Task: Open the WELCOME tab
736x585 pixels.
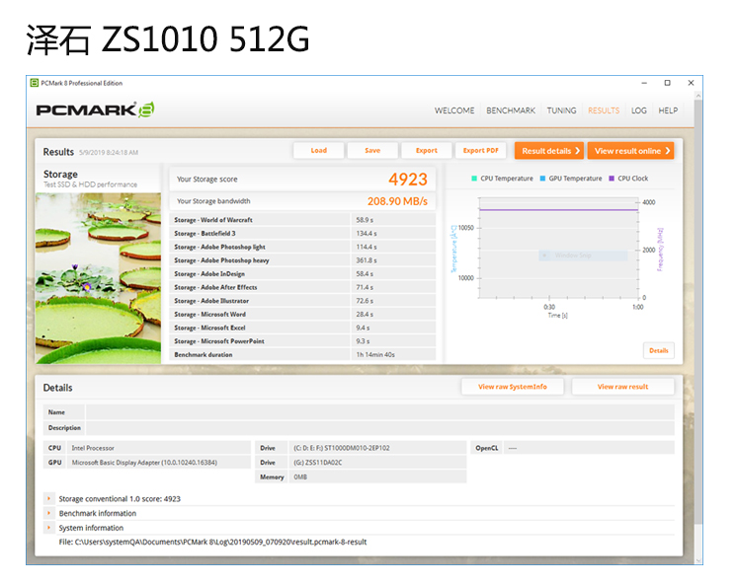Action: [x=453, y=110]
